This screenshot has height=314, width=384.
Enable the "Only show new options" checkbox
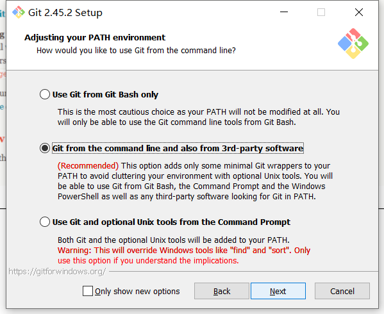88,291
